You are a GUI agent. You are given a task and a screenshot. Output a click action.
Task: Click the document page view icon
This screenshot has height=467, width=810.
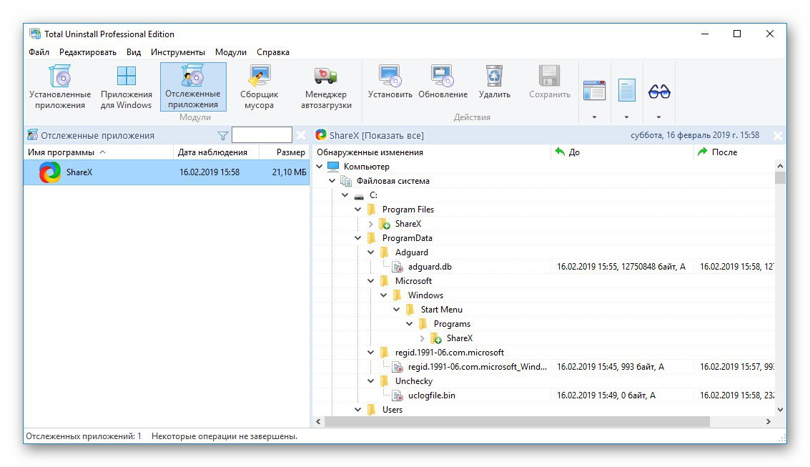pos(626,90)
